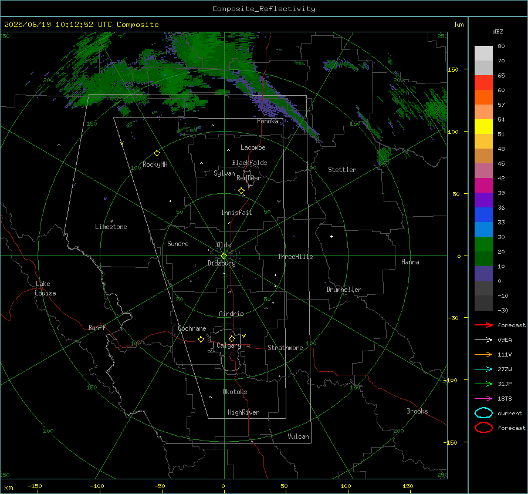Click the asterisk marker above Limestone
Viewport: 528px width, 494px height.
tap(111, 221)
